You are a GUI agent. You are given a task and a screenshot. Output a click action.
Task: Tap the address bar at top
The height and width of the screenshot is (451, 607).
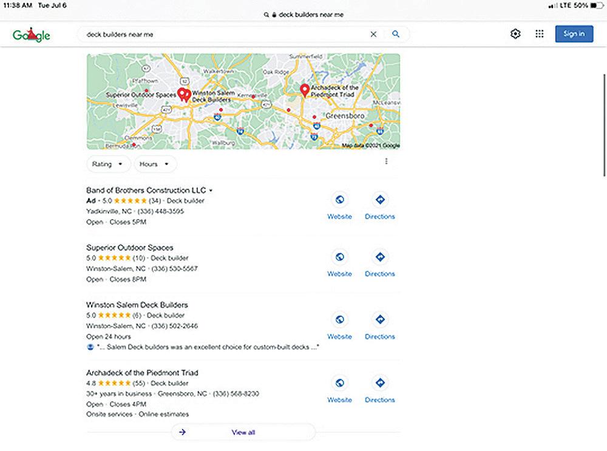303,15
